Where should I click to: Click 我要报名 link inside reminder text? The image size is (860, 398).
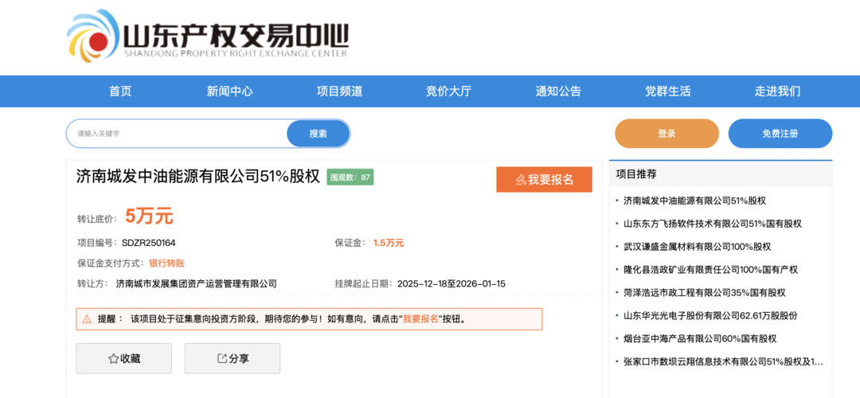coord(420,319)
